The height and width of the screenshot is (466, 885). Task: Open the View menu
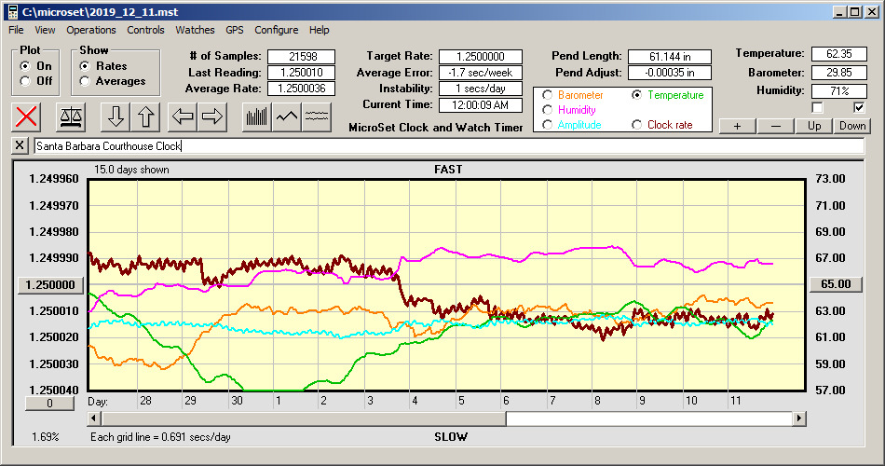[45, 30]
